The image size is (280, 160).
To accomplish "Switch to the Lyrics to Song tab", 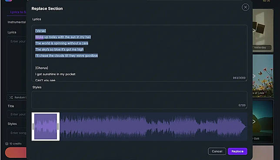I will point(18,12).
